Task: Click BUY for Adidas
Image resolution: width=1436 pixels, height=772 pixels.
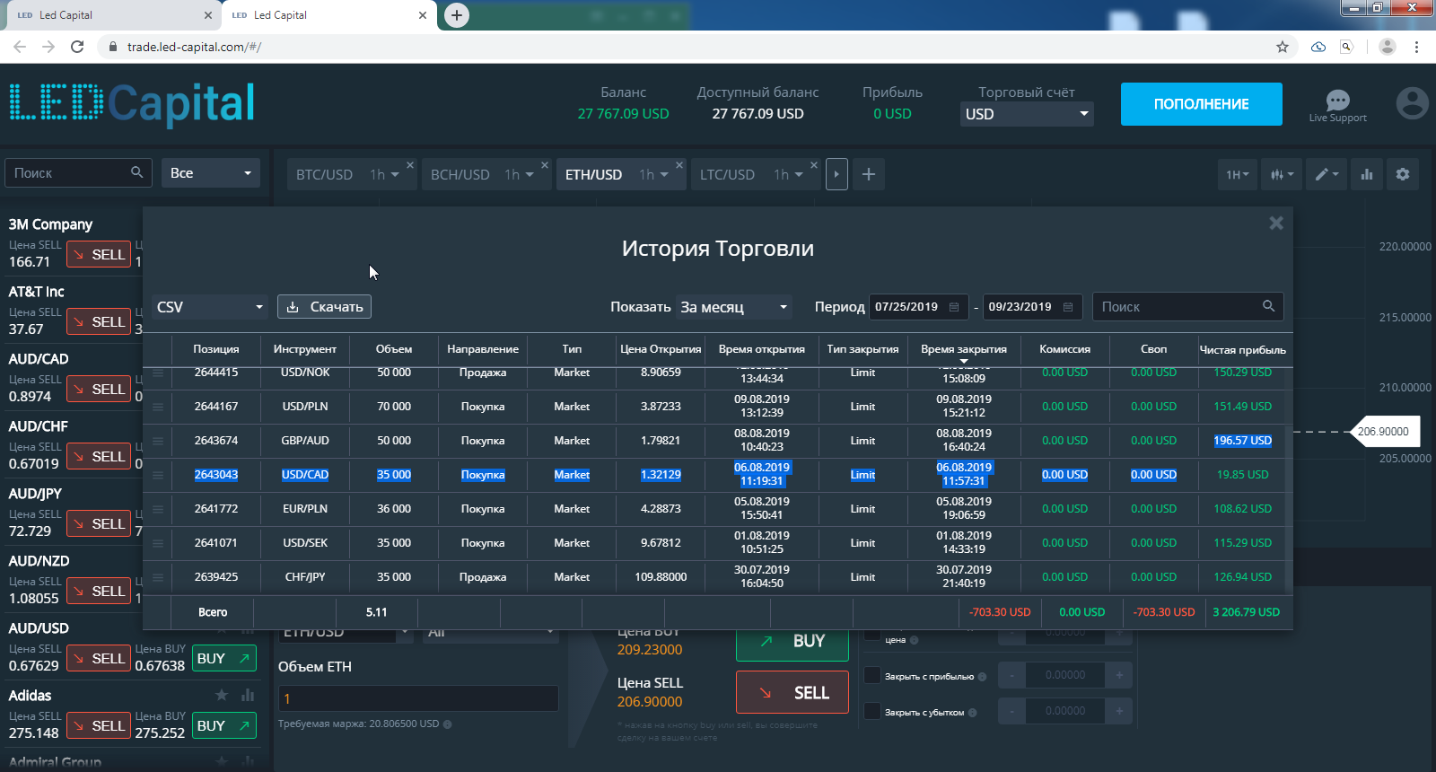Action: pyautogui.click(x=223, y=725)
